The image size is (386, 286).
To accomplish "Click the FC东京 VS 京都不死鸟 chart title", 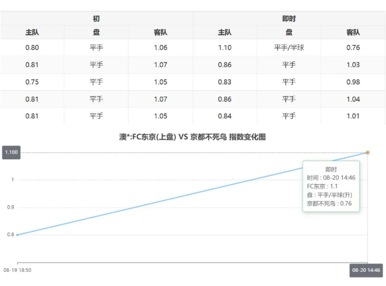I will tap(192, 137).
